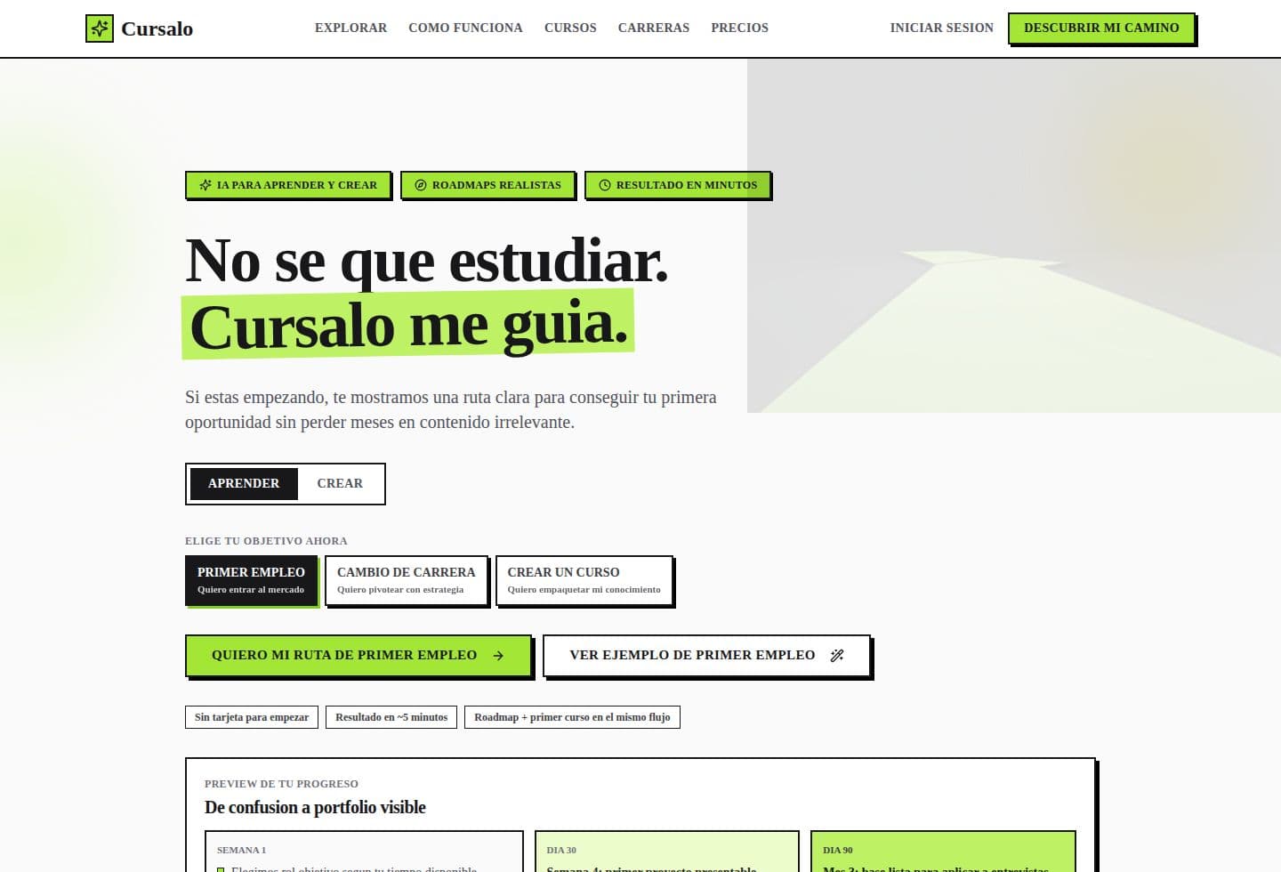This screenshot has height=872, width=1281.
Task: Select the APRENDER tab
Action: coord(243,483)
